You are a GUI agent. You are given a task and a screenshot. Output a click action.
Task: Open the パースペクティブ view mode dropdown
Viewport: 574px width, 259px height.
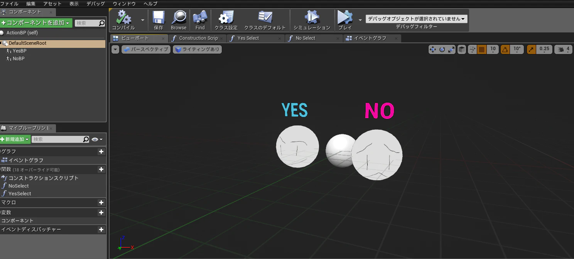(146, 49)
